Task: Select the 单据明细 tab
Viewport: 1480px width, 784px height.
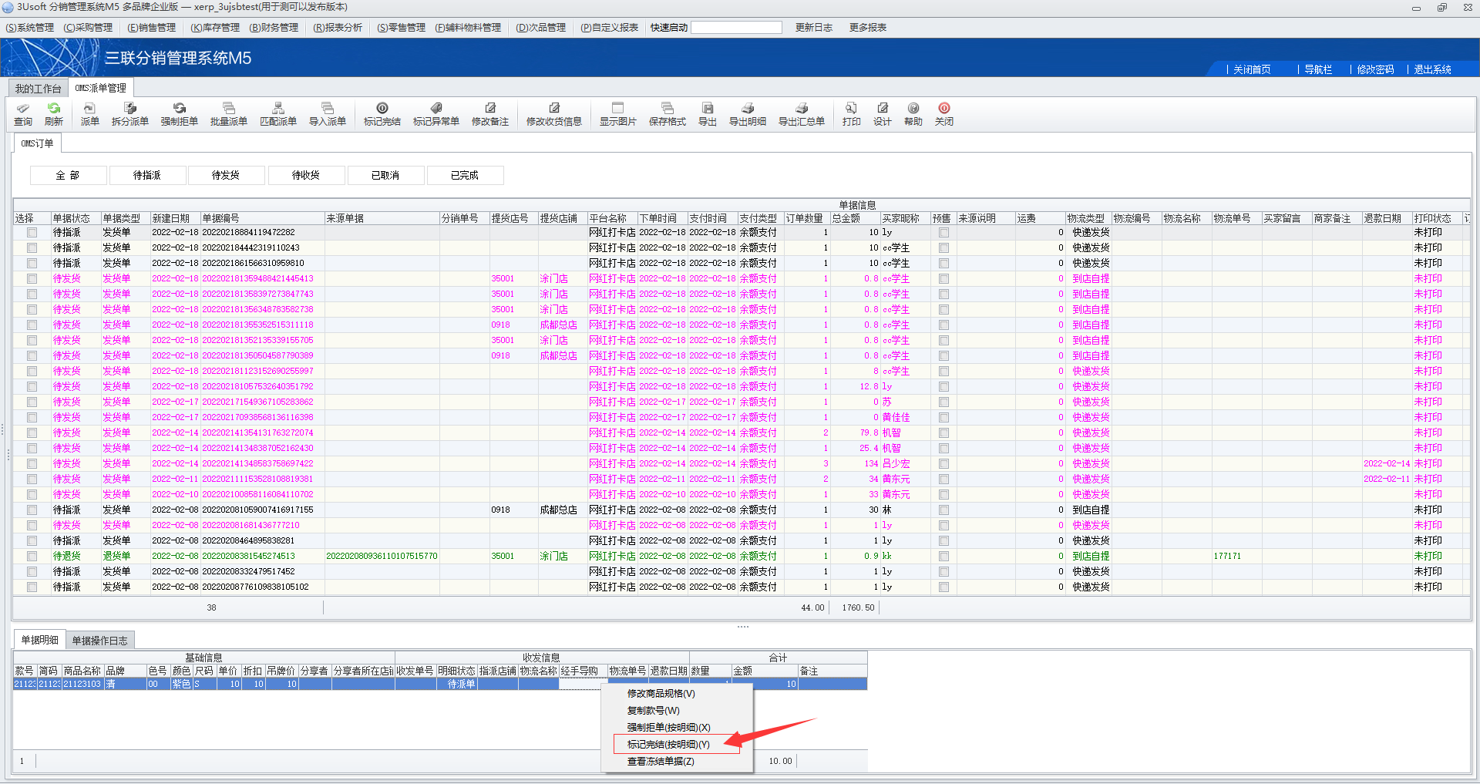Action: click(40, 640)
